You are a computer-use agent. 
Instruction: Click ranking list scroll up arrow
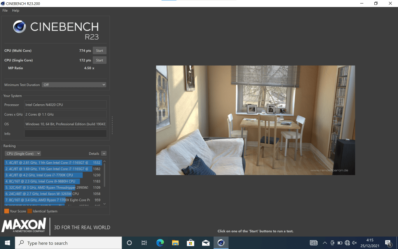104,161
